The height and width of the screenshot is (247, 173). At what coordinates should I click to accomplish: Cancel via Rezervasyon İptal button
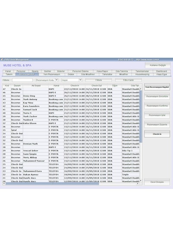point(157,115)
